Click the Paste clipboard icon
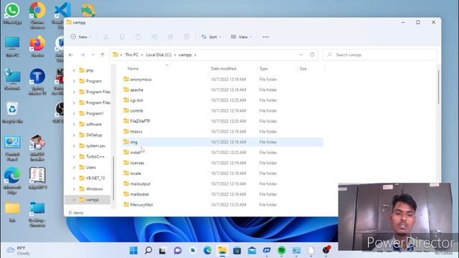This screenshot has height=258, width=459. point(138,37)
